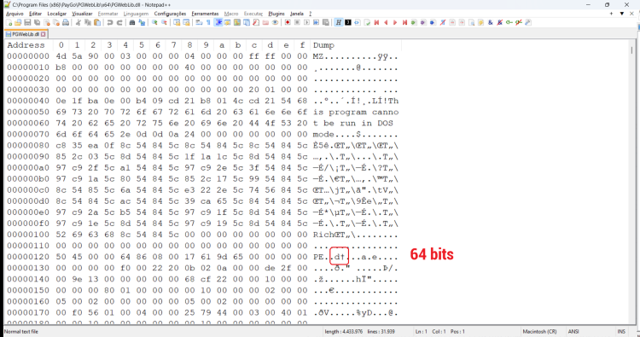This screenshot has width=640, height=337.
Task: Toggle show all characters pilcrow button
Action: pyautogui.click(x=208, y=22)
